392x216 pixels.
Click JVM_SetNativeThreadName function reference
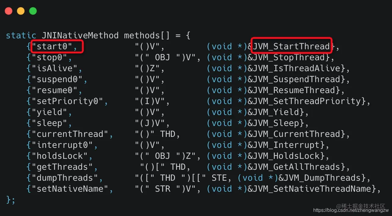[x=312, y=189]
